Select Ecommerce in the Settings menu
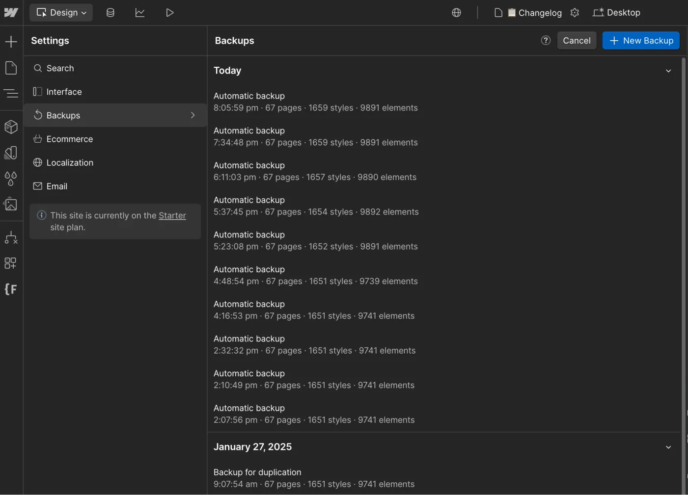This screenshot has height=495, width=688. [x=70, y=139]
